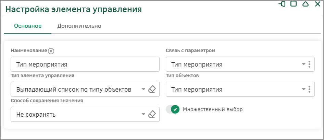
Task: Open the Тип элемента управления dropdown arrow
Action: 144,89
